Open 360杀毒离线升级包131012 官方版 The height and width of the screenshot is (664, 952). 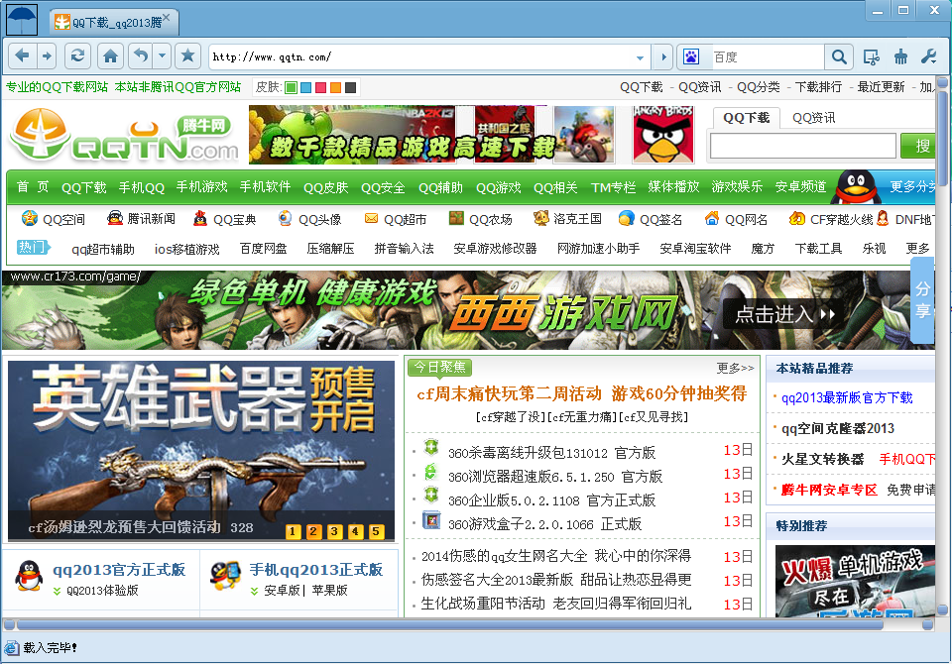[x=551, y=453]
